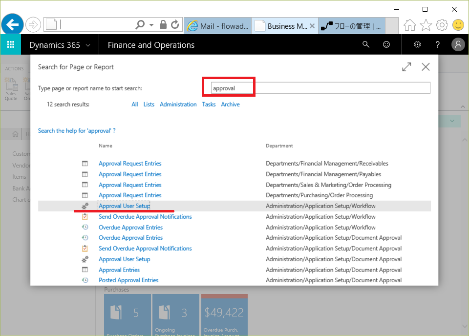Open Approval Request Entries under Sales & Marketing
Image resolution: width=469 pixels, height=336 pixels.
click(130, 185)
